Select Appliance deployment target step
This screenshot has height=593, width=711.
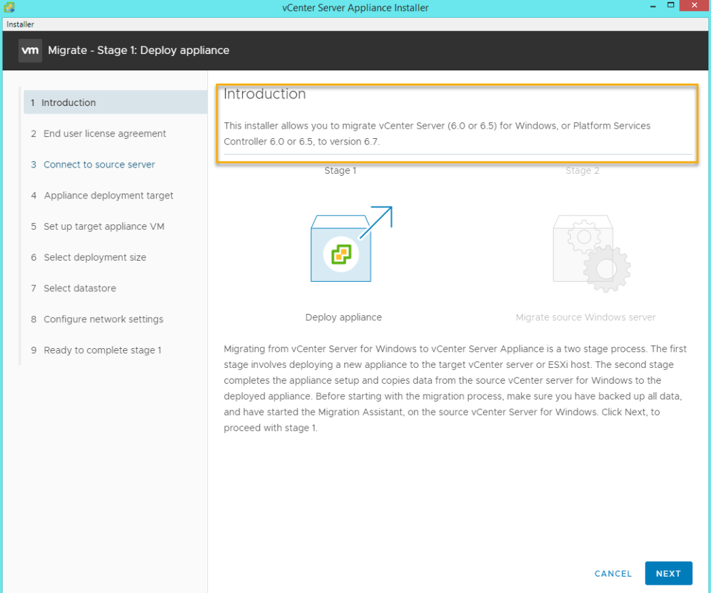[x=108, y=196]
